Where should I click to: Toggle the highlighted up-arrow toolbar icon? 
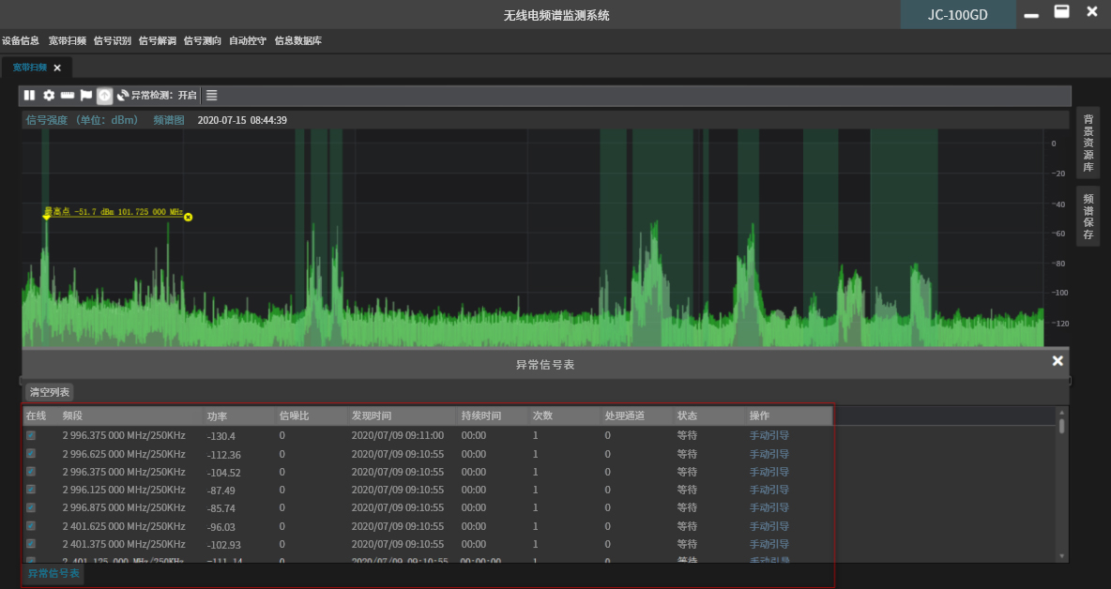[x=104, y=96]
